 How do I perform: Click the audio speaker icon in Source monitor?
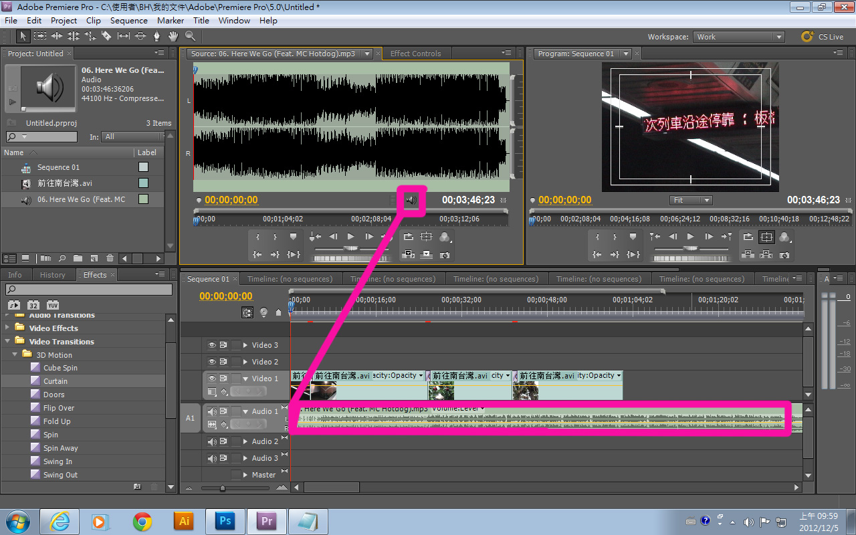click(411, 200)
